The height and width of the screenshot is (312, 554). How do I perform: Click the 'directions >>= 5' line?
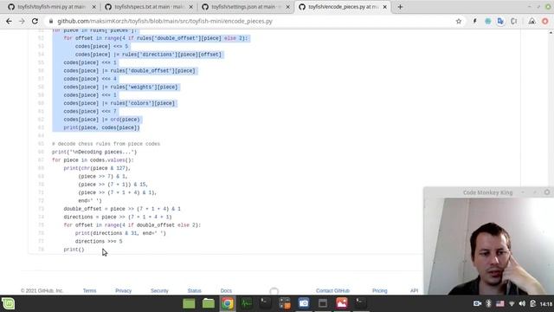pyautogui.click(x=99, y=241)
